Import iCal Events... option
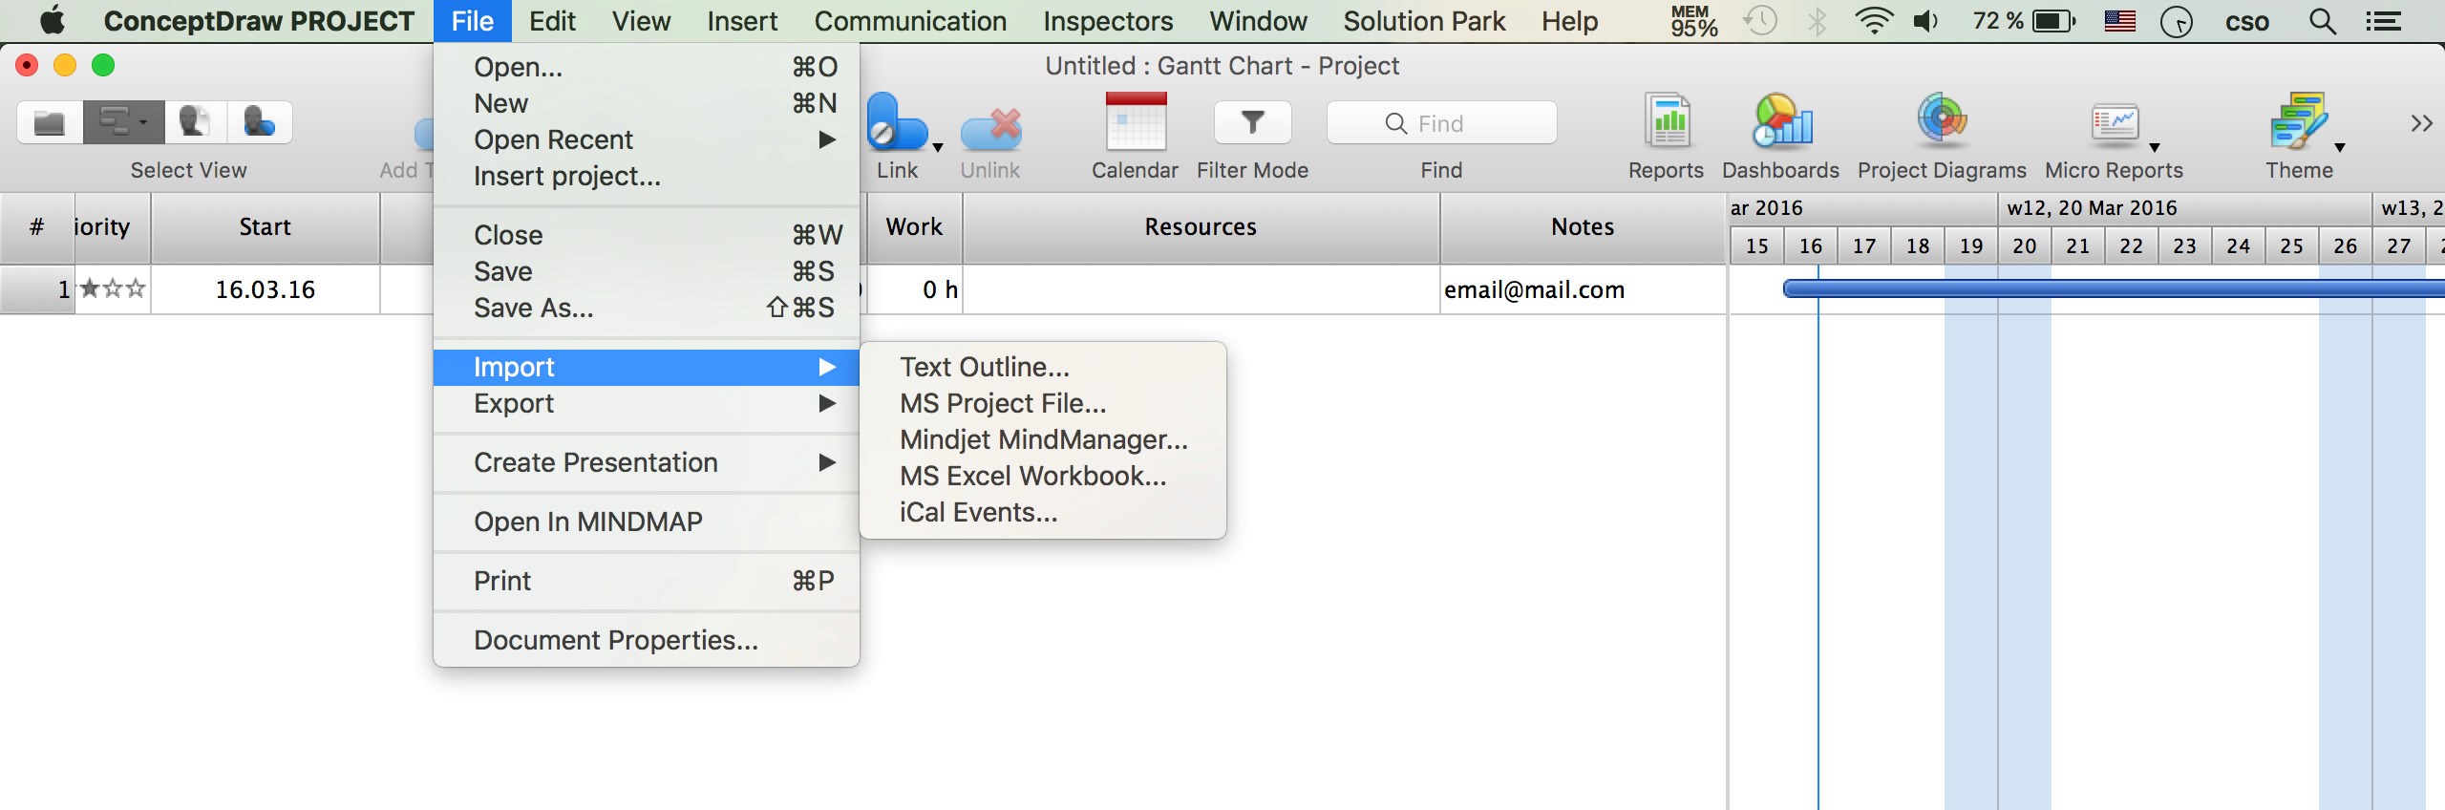Image resolution: width=2445 pixels, height=810 pixels. pyautogui.click(x=1043, y=512)
